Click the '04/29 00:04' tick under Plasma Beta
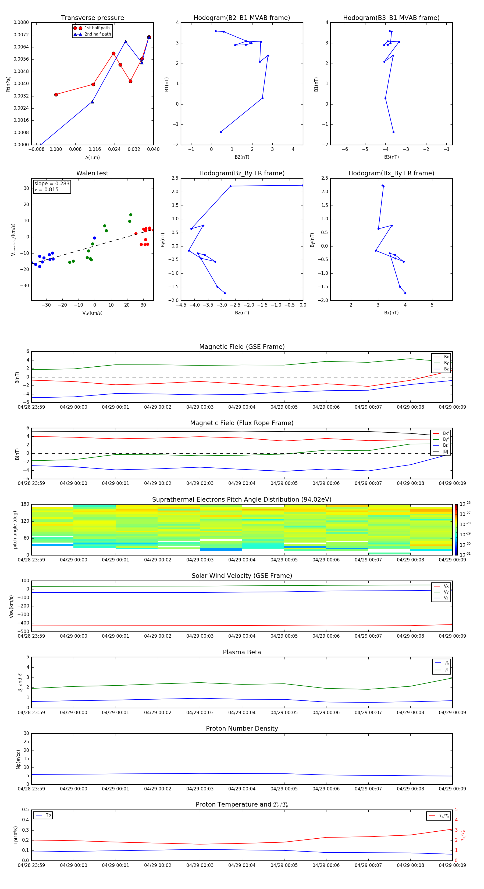 coord(242,712)
